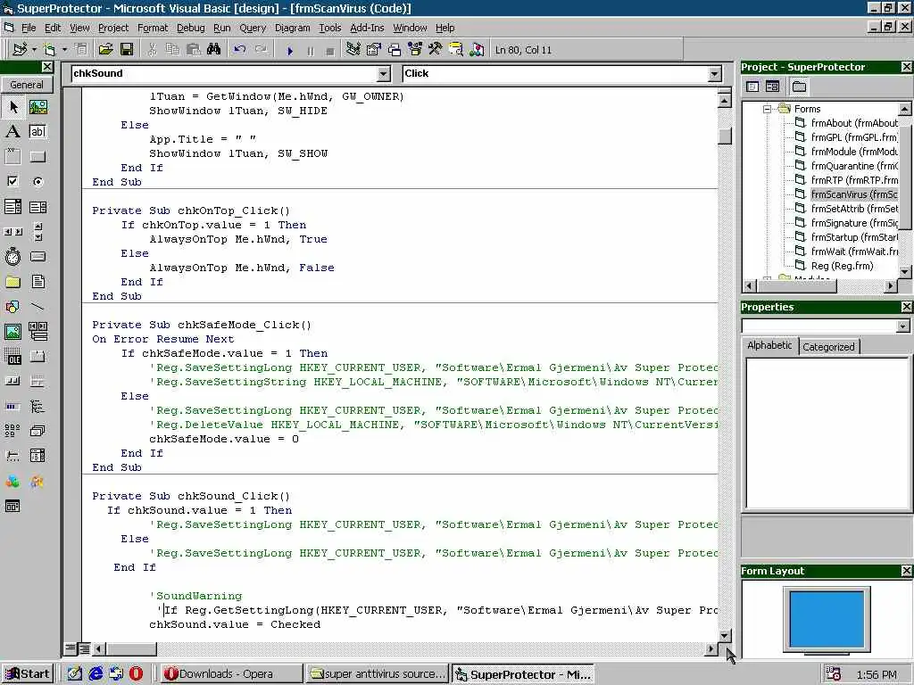Select the Pointer tool in the toolbox

pos(12,107)
